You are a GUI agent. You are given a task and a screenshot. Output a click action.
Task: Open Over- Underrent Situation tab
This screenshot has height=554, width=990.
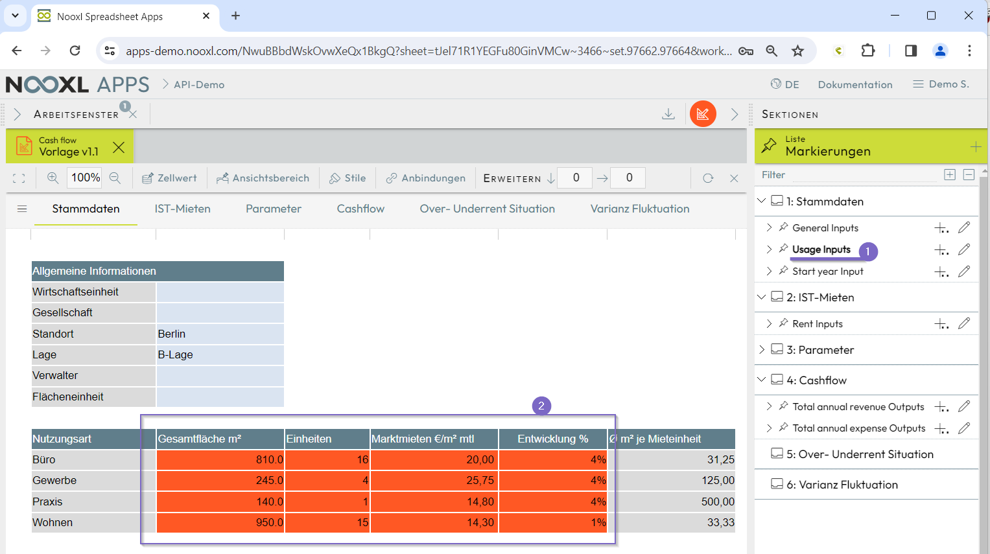point(488,209)
